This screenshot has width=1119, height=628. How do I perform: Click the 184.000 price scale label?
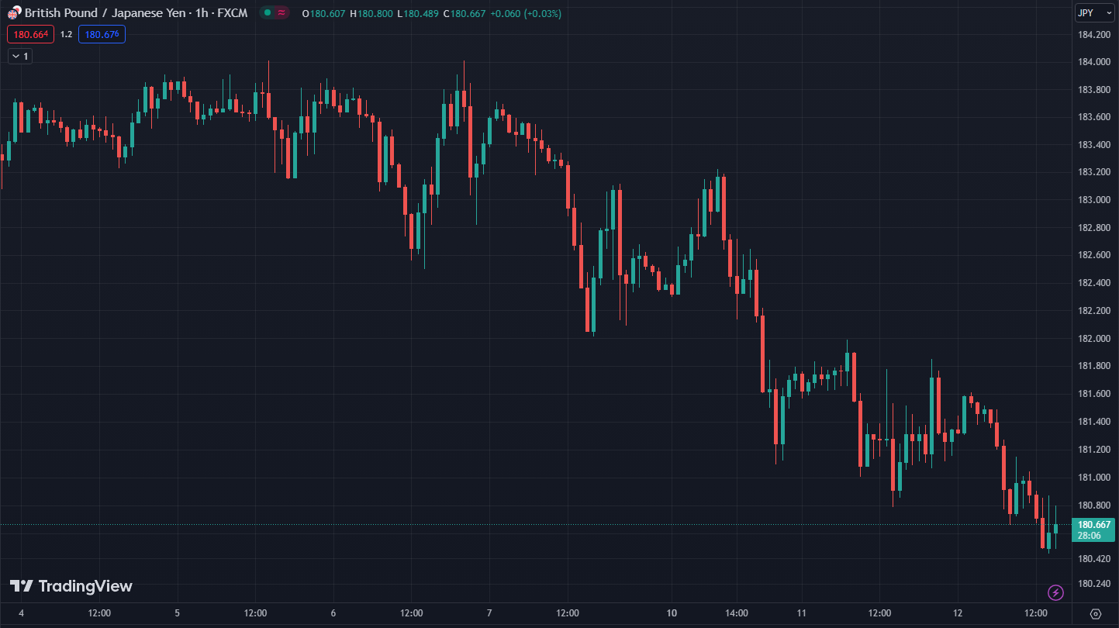1093,62
